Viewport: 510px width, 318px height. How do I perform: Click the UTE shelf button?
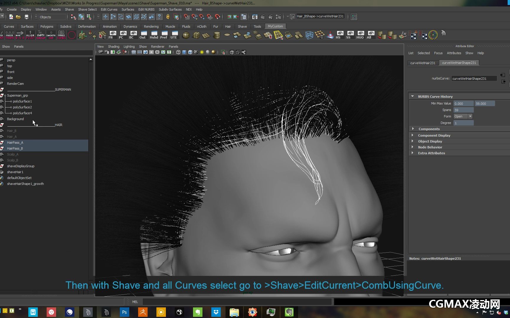click(x=175, y=35)
